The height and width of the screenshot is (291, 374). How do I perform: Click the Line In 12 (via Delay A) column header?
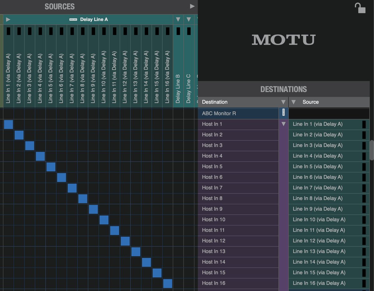[125, 66]
